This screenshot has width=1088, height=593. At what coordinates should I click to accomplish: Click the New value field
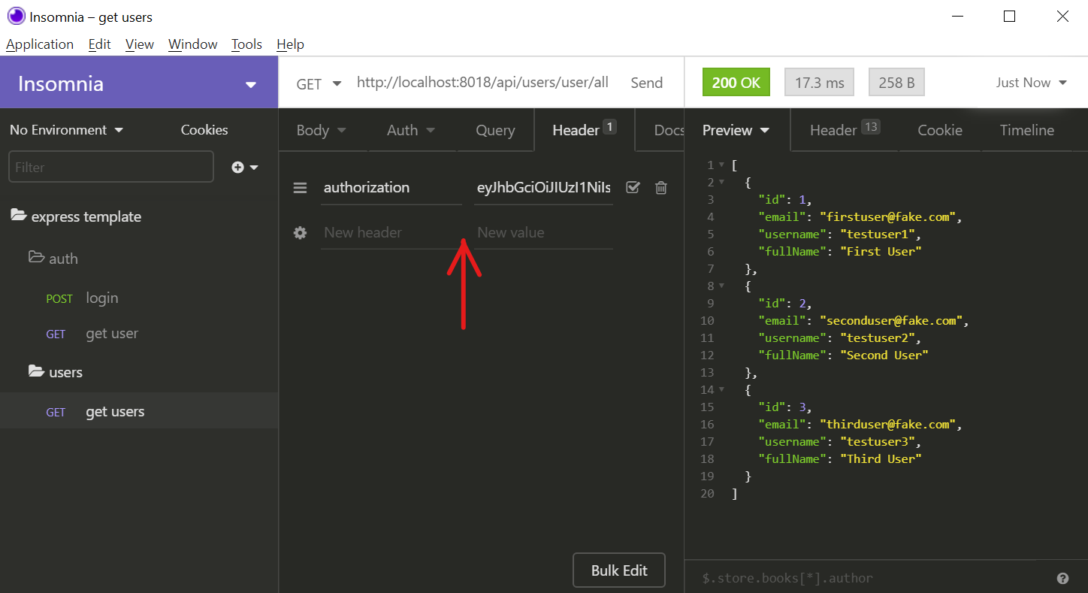544,233
